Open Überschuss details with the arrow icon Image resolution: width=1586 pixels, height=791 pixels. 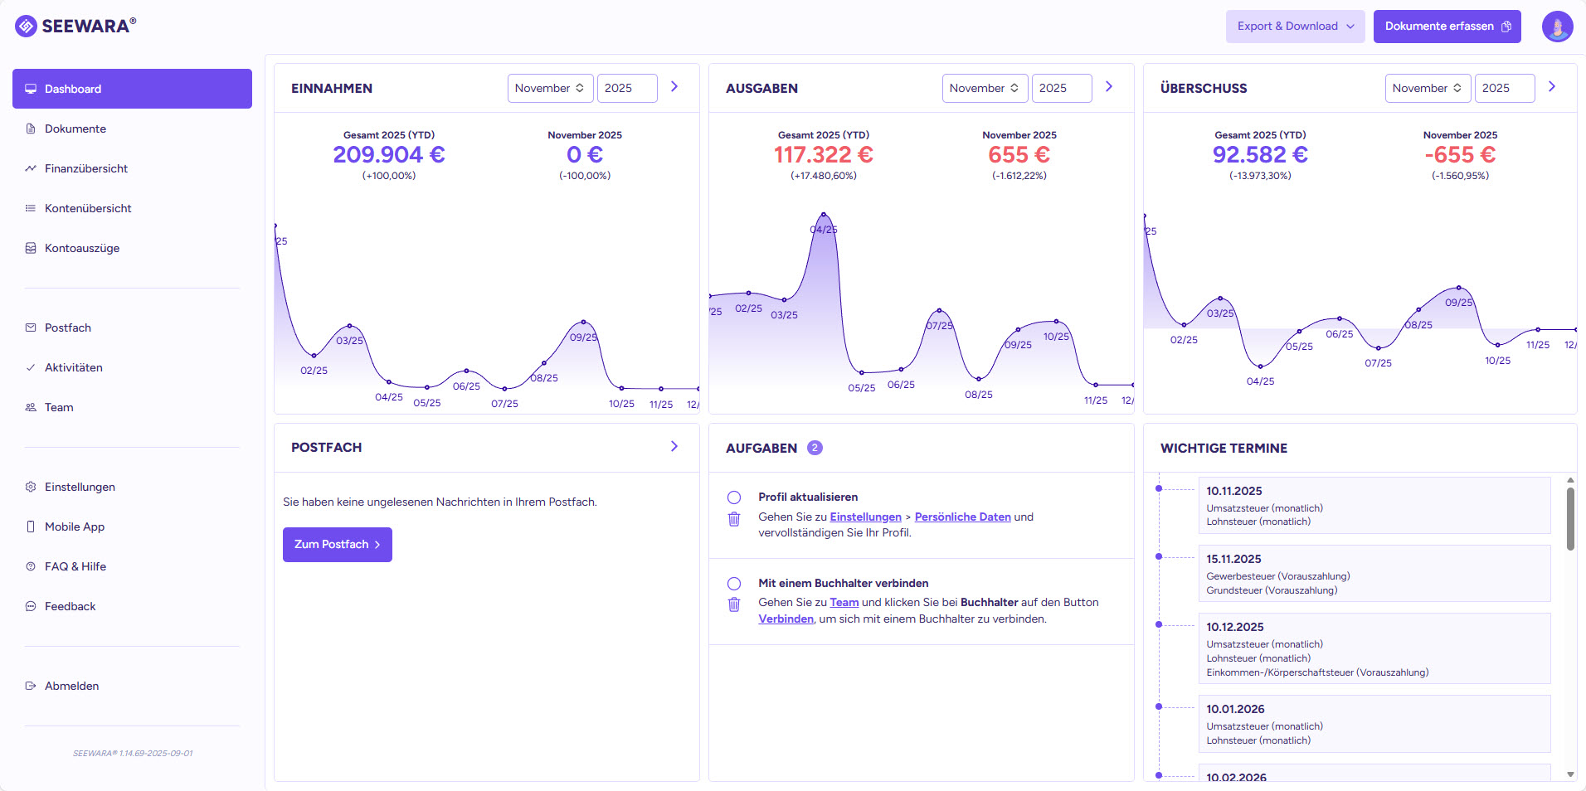(x=1552, y=86)
